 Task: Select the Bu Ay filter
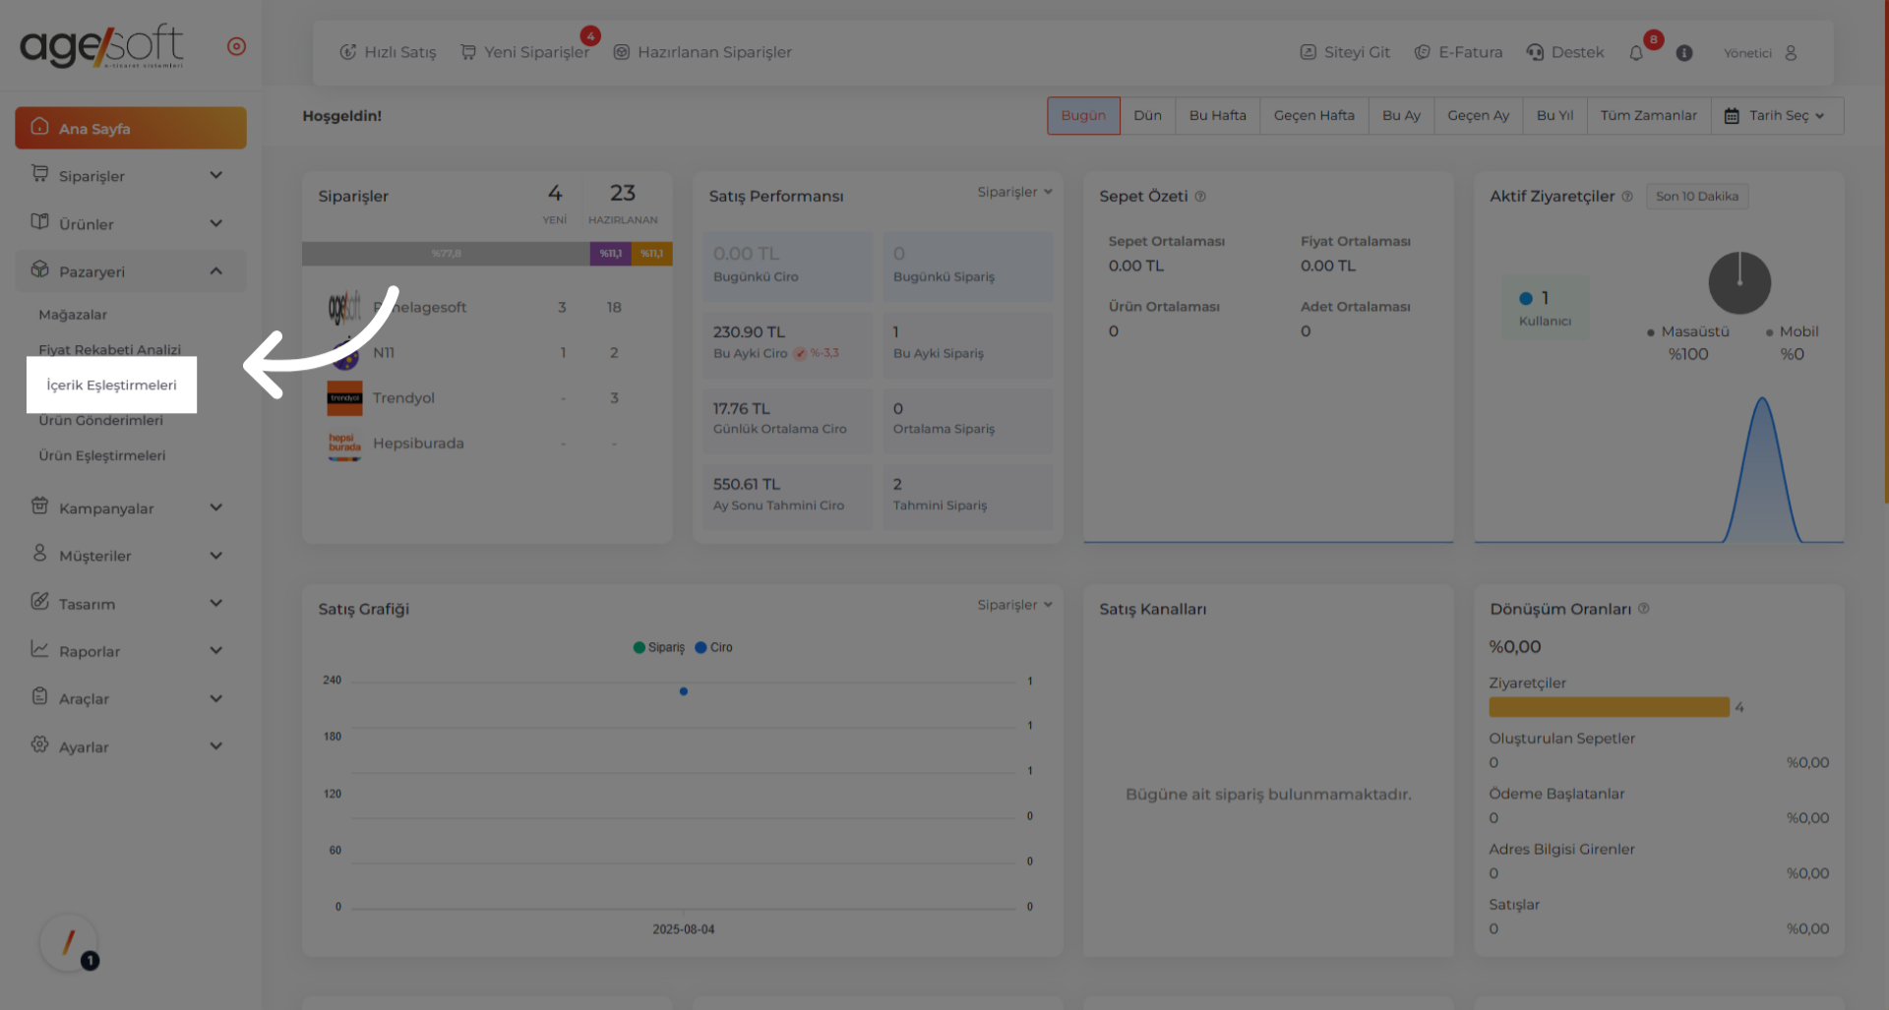[1401, 115]
